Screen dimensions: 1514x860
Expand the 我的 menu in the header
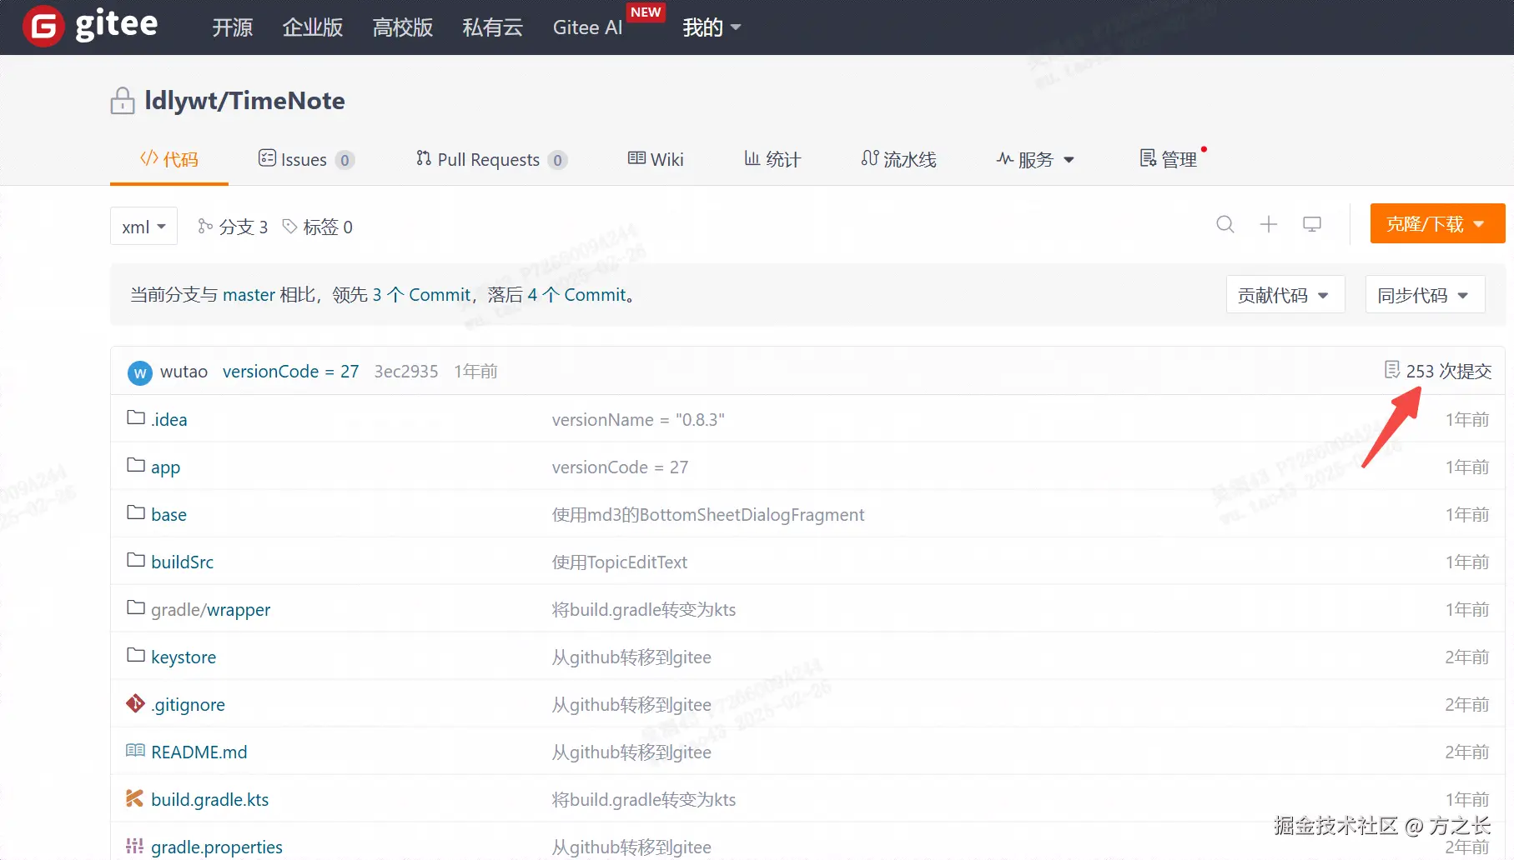click(712, 27)
